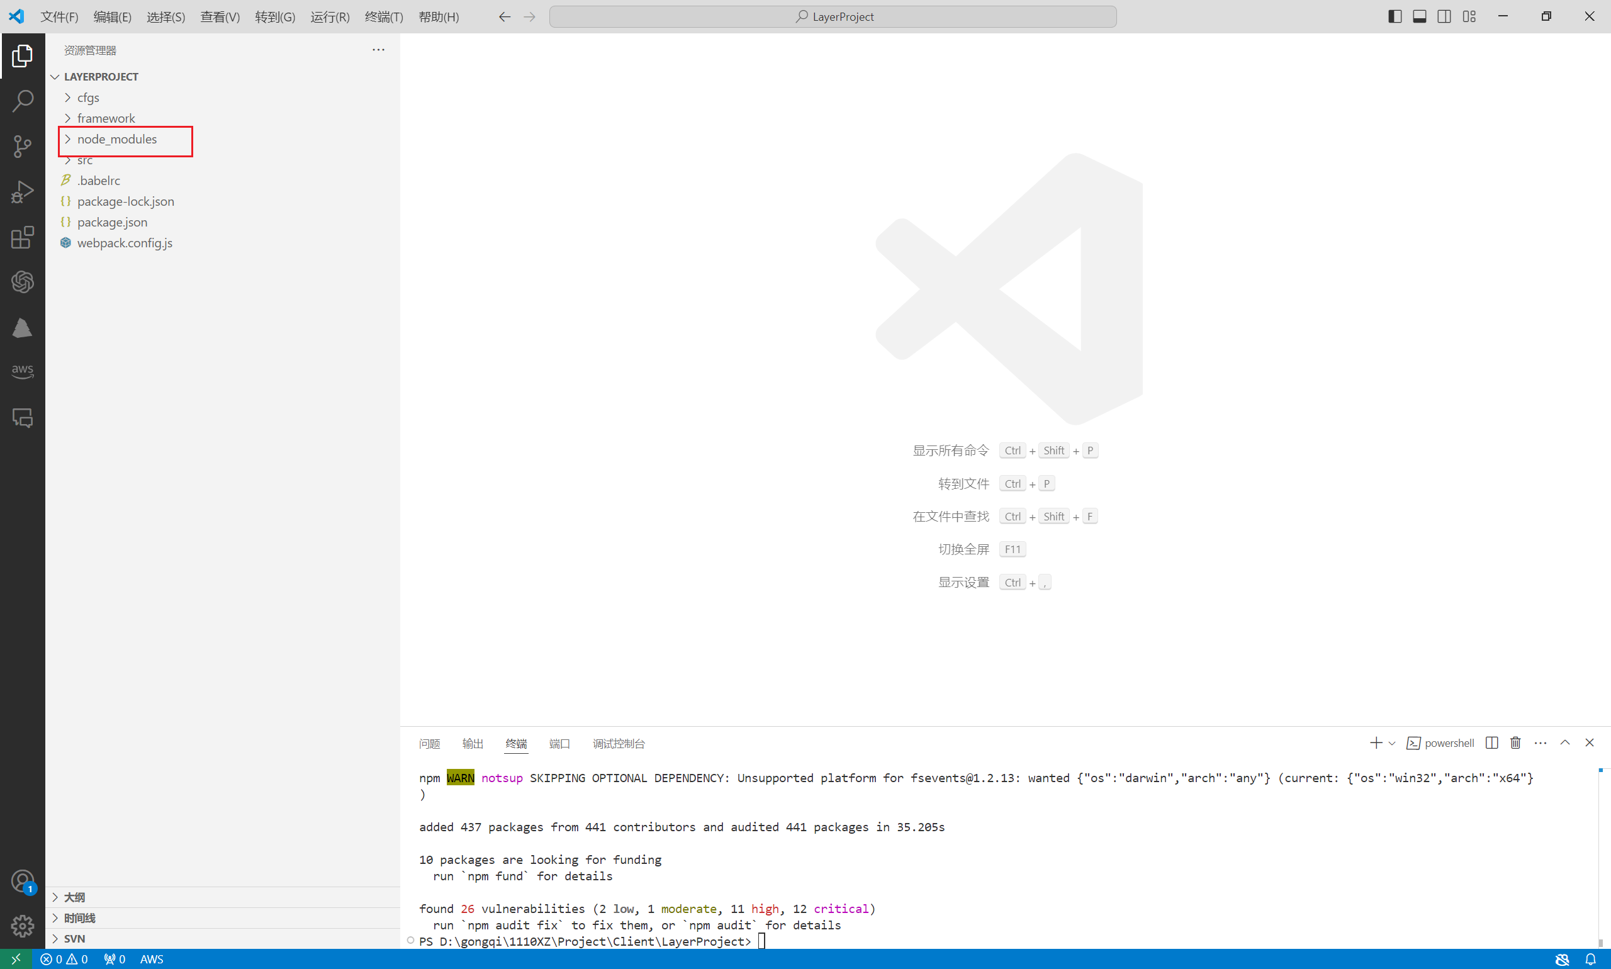Open the chat/comments view icon in activity bar

[22, 418]
